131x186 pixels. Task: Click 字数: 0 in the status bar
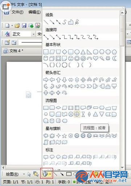pos(64,182)
